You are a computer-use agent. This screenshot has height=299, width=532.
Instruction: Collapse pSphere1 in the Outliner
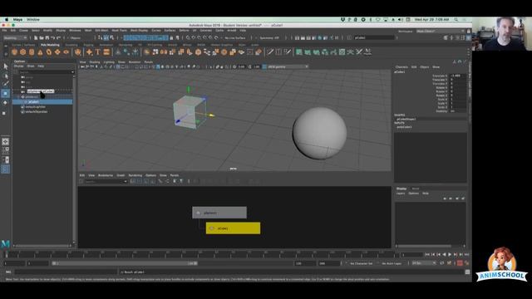[18, 97]
